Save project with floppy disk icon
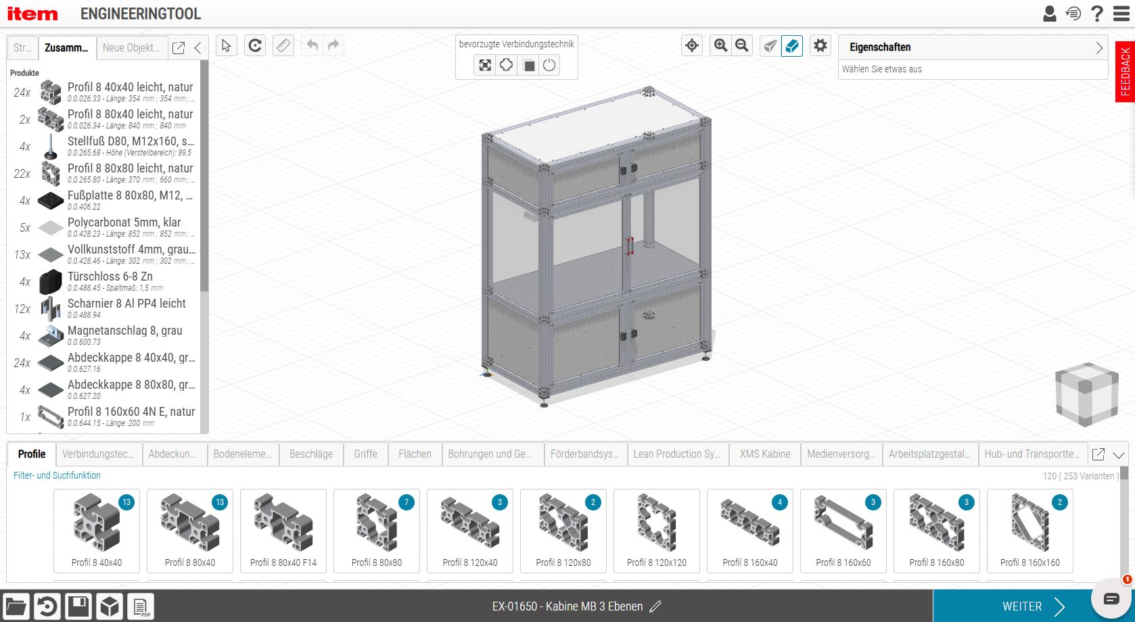Viewport: 1135px width, 622px height. pyautogui.click(x=78, y=606)
